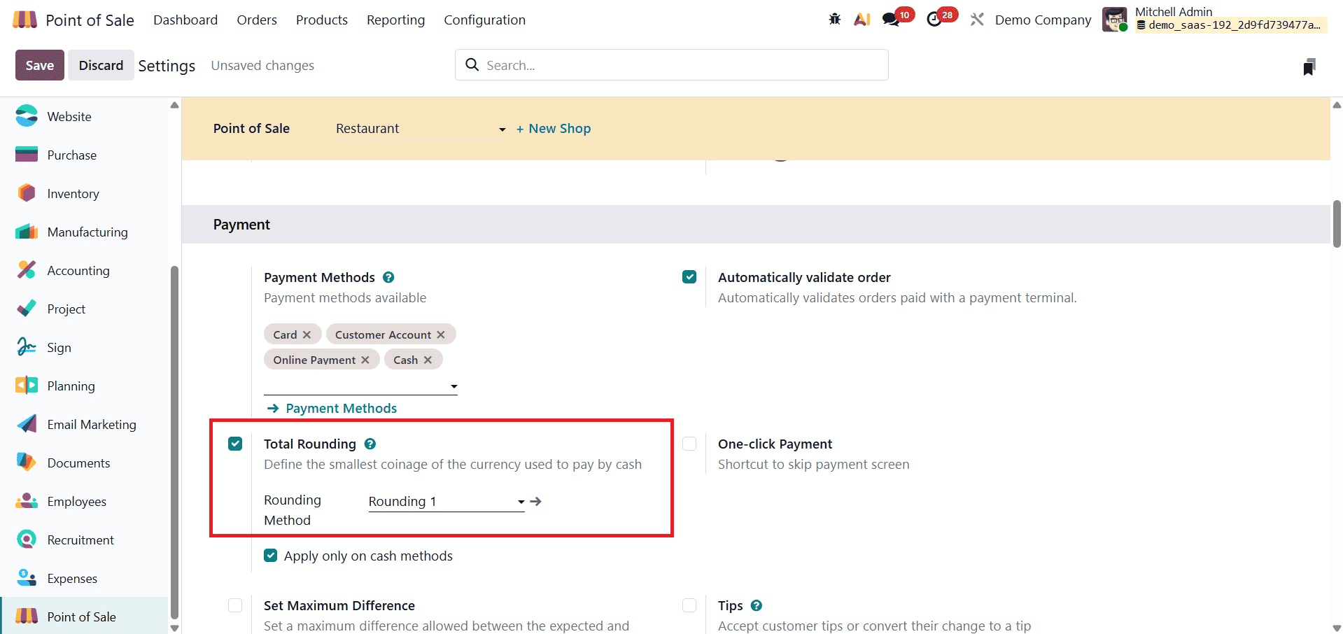The image size is (1343, 634).
Task: Open the Odoo messaging conversations icon
Action: tap(890, 19)
